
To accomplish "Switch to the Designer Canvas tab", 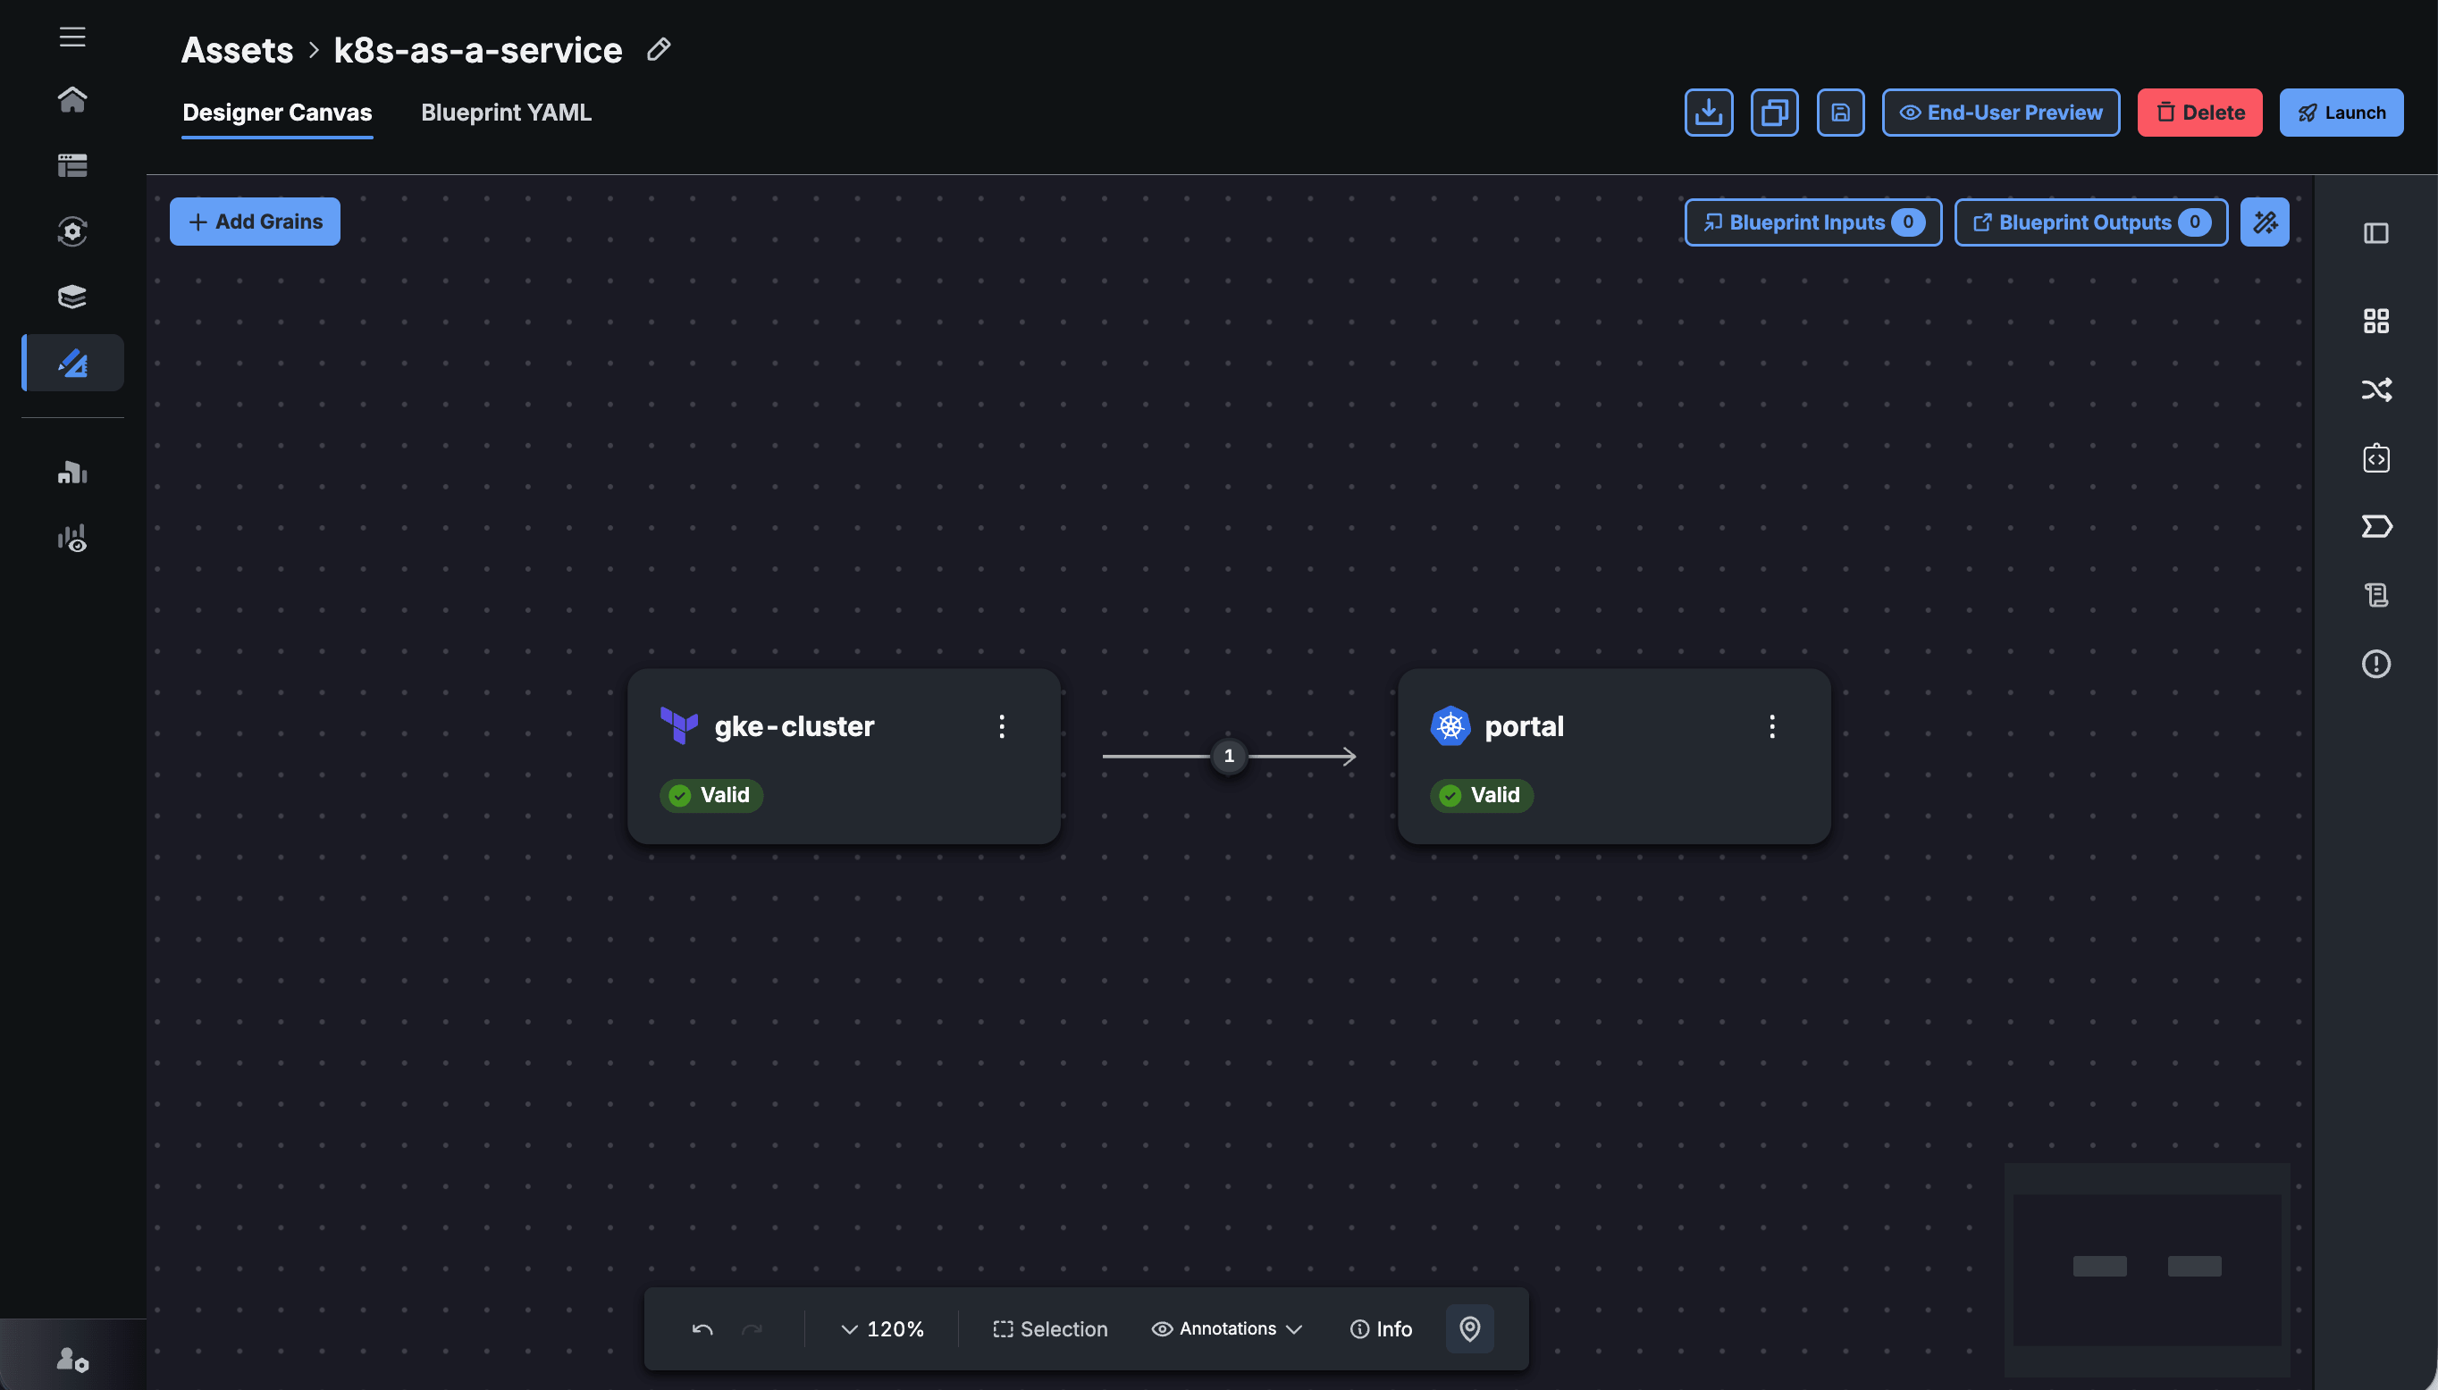I will 277,113.
